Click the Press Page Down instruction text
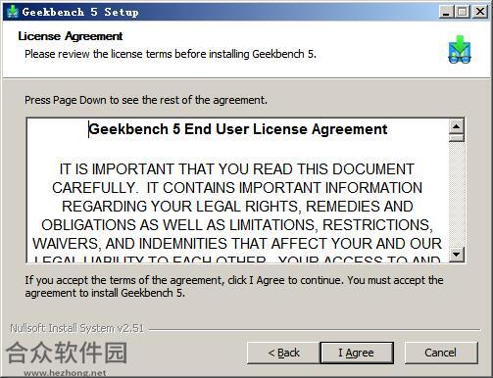Screen dimensions: 493x378 [x=146, y=100]
